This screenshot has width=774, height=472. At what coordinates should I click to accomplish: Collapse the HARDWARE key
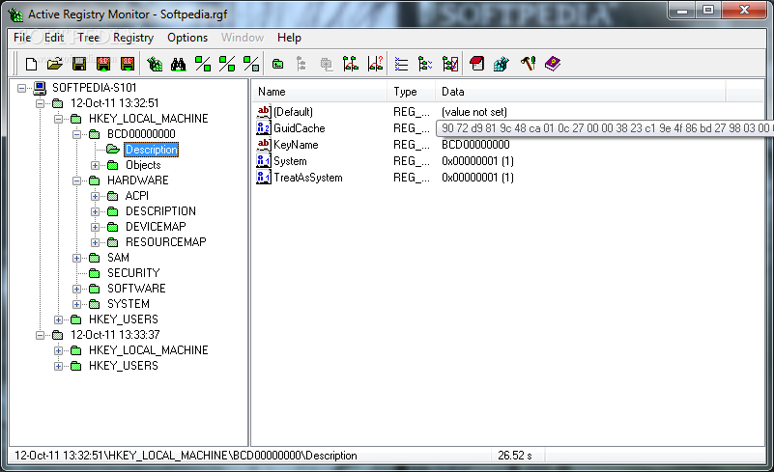[76, 180]
